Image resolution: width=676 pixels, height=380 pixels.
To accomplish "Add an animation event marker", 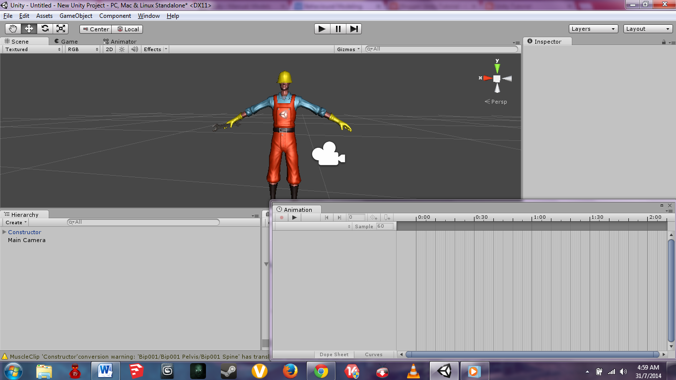I will click(387, 217).
